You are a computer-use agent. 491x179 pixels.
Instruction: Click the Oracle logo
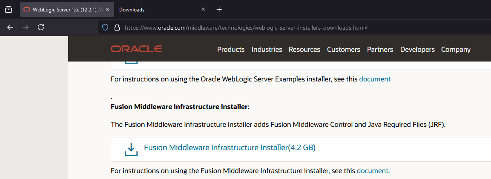136,49
